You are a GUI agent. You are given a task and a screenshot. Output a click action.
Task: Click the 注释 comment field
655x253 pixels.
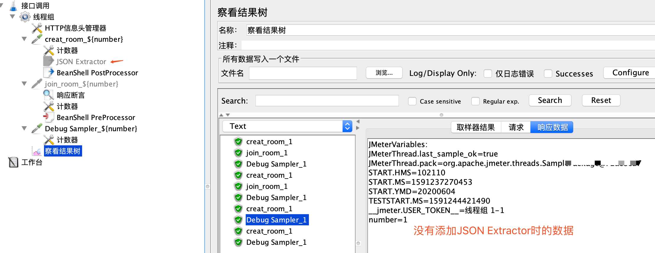tap(448, 45)
